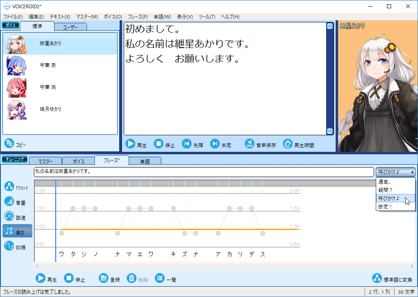Choose 呼びかけ♪ from the ending style list
The image size is (418, 297).
point(396,199)
